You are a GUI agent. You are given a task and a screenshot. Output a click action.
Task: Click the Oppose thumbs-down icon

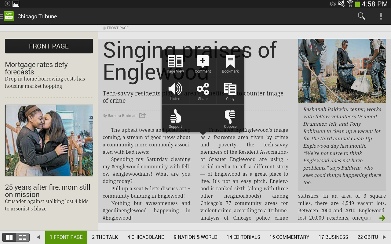[230, 118]
